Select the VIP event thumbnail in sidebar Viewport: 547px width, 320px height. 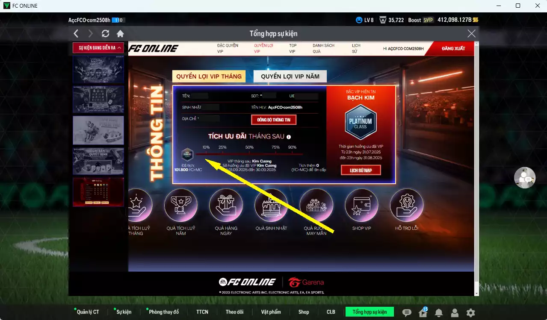pyautogui.click(x=98, y=192)
